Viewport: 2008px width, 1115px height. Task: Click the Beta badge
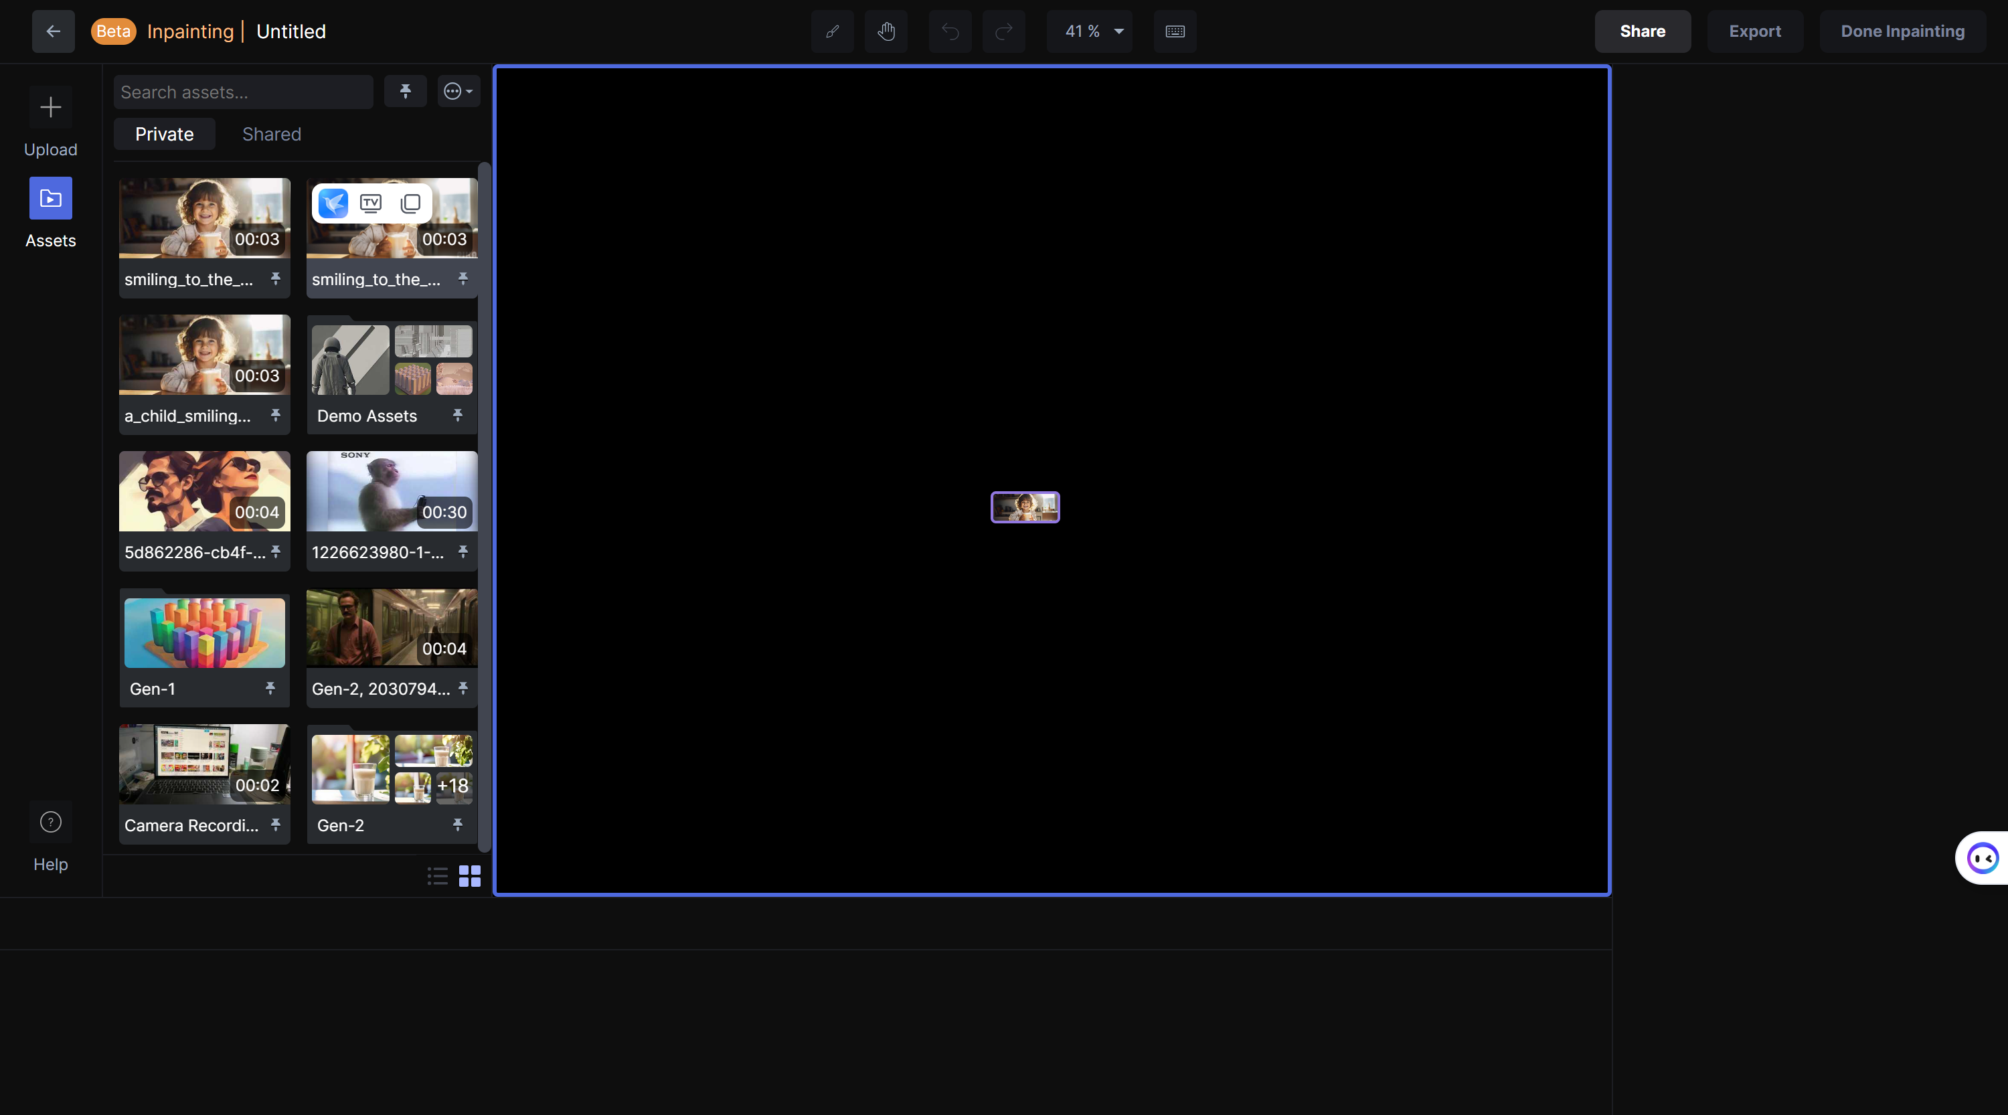point(114,31)
